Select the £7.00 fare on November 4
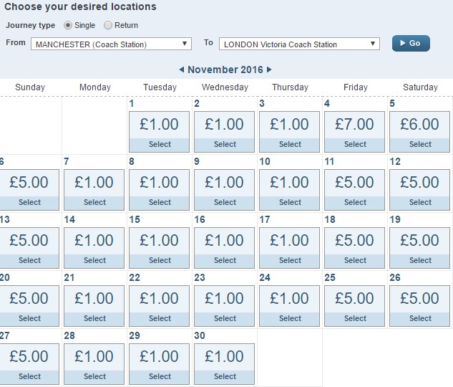 click(x=354, y=132)
